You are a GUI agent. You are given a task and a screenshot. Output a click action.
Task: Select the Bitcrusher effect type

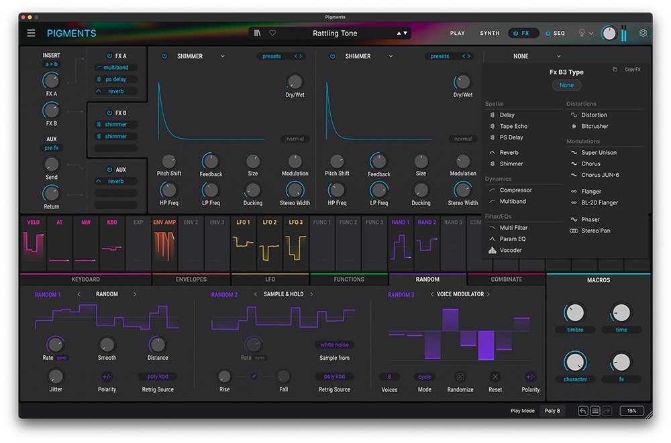click(x=589, y=126)
